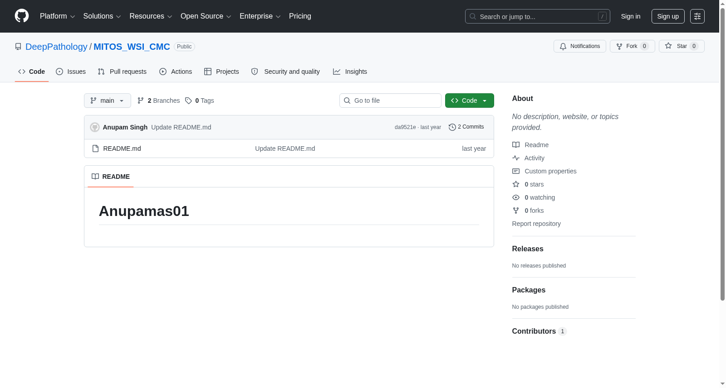This screenshot has width=726, height=388.
Task: Open the green Code dropdown
Action: point(469,101)
